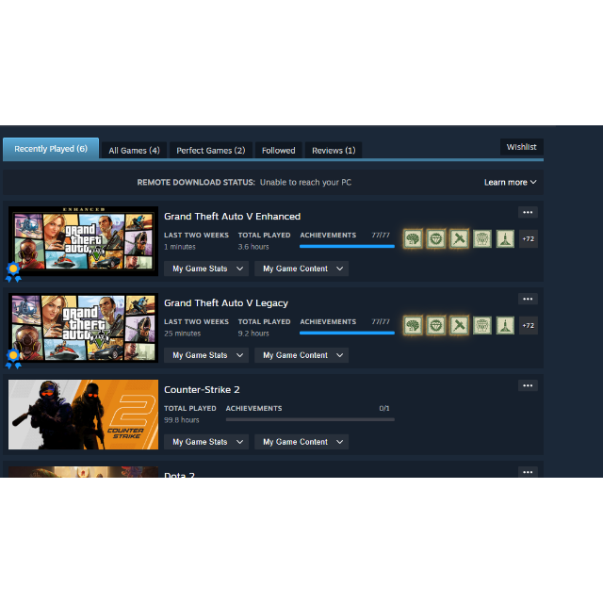Viewport: 603px width, 603px height.
Task: Click GTA V Legacy achievements progress bar
Action: coord(347,333)
